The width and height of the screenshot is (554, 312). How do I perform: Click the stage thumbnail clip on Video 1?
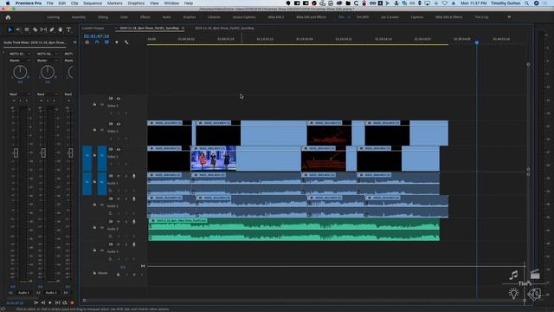[x=214, y=159]
